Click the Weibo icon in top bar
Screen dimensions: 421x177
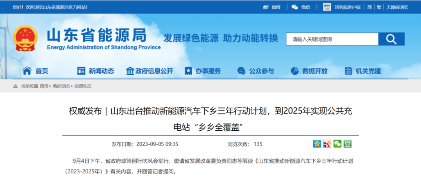point(266,7)
